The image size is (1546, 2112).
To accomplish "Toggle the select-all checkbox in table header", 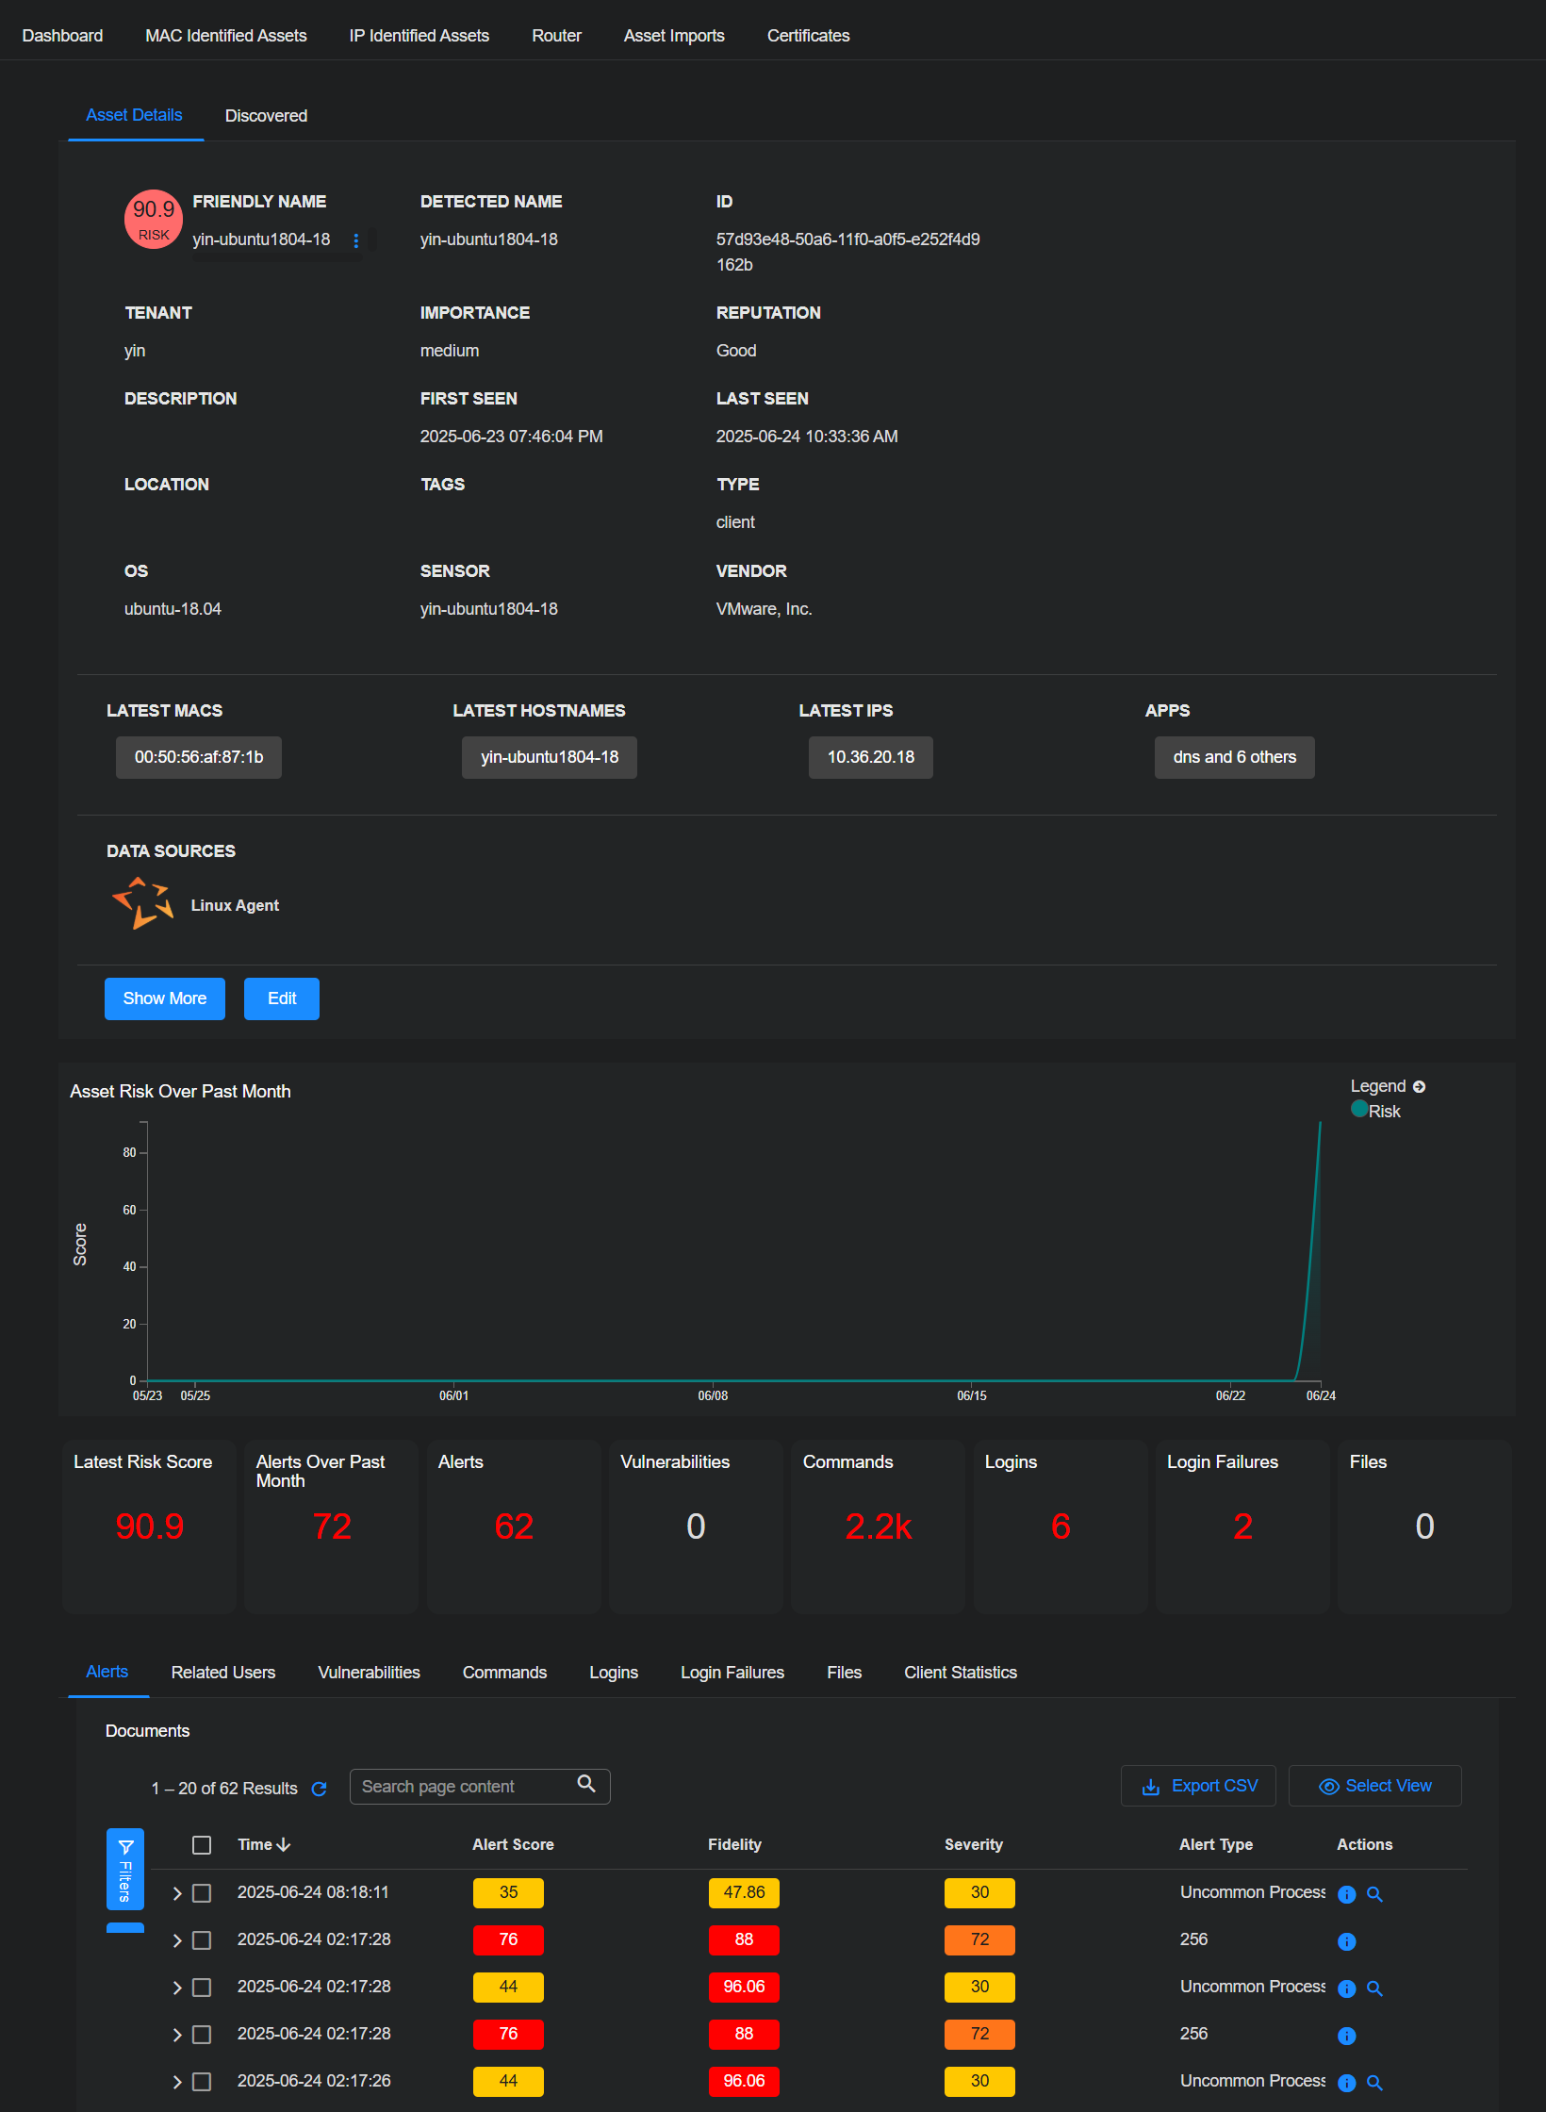I will pyautogui.click(x=202, y=1845).
